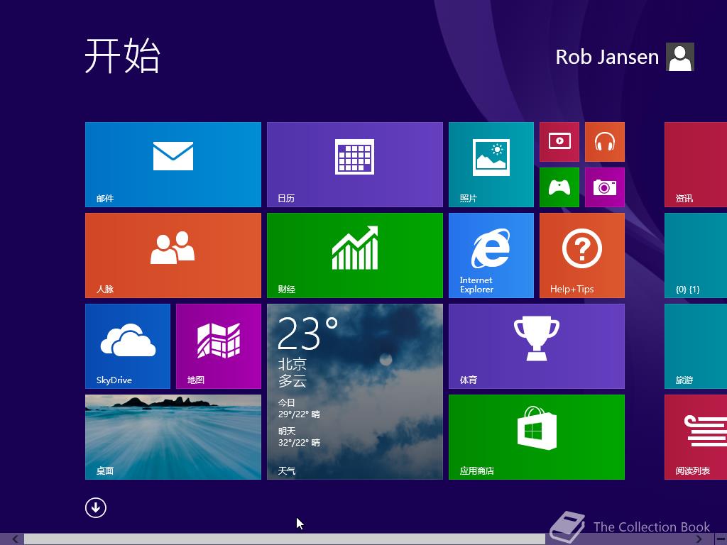
Task: Open the 地图 maps tile
Action: pos(219,346)
